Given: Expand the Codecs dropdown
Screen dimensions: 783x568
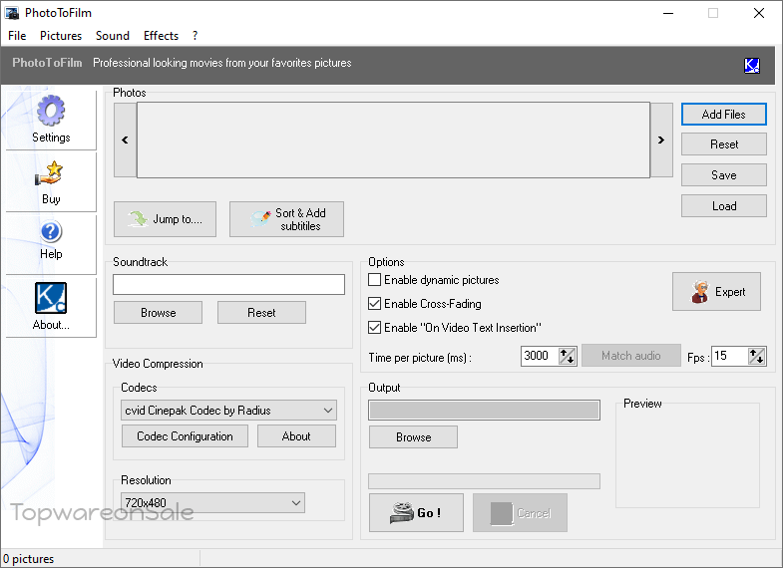Looking at the screenshot, I should [228, 411].
